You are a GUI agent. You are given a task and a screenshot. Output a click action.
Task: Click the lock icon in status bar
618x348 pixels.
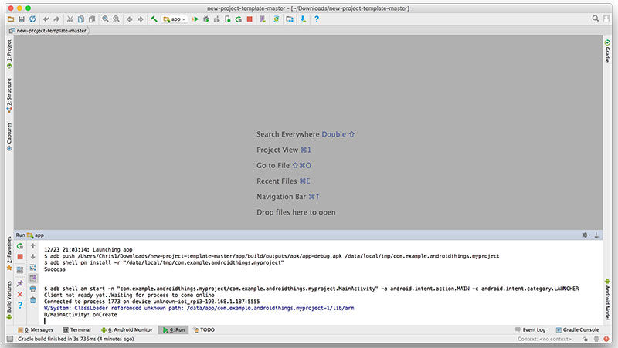coord(586,339)
